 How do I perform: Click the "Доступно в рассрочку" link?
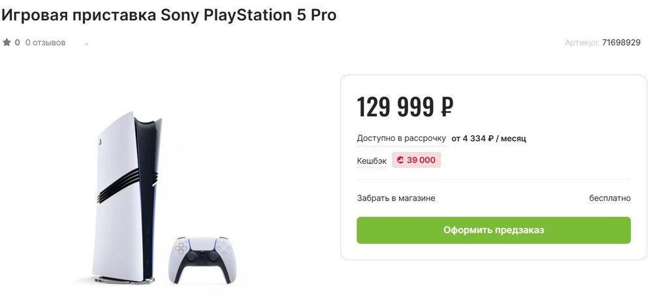pos(401,138)
